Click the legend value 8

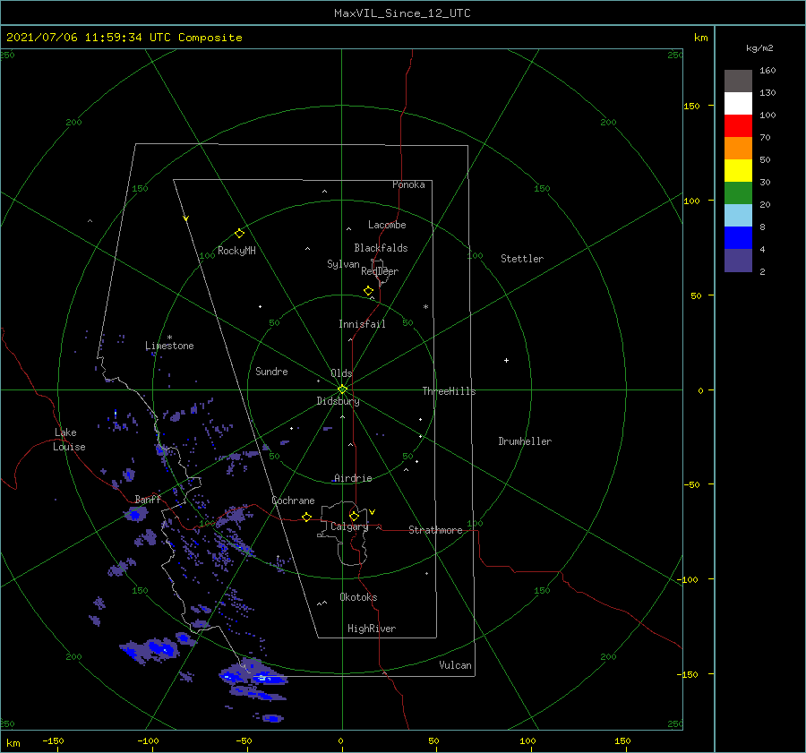pos(762,227)
